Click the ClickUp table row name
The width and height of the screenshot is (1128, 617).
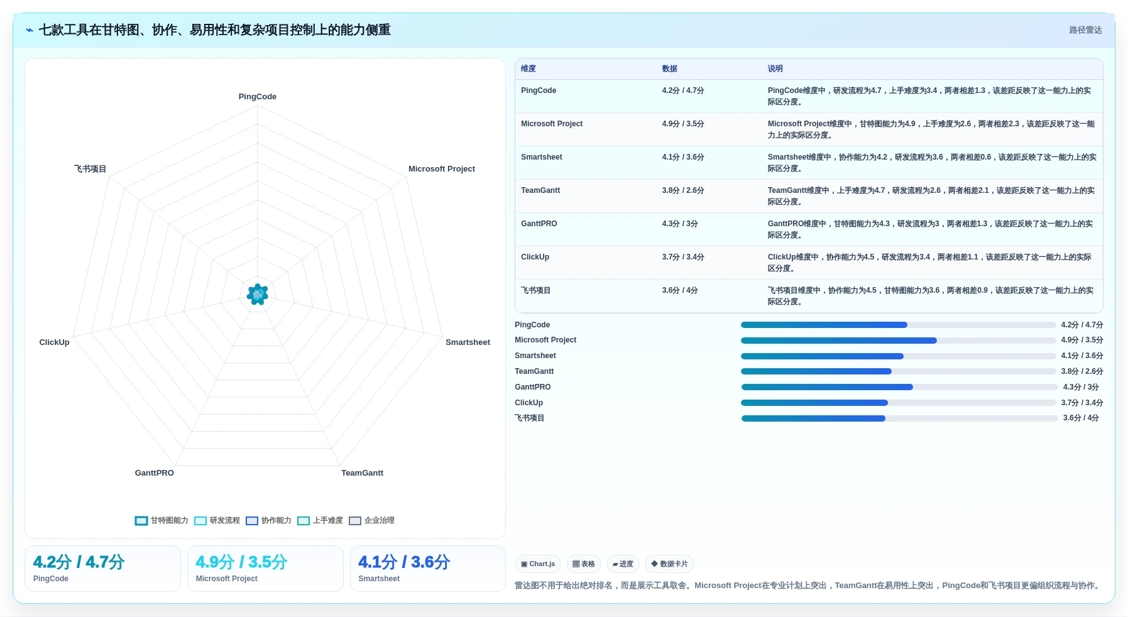tap(535, 257)
